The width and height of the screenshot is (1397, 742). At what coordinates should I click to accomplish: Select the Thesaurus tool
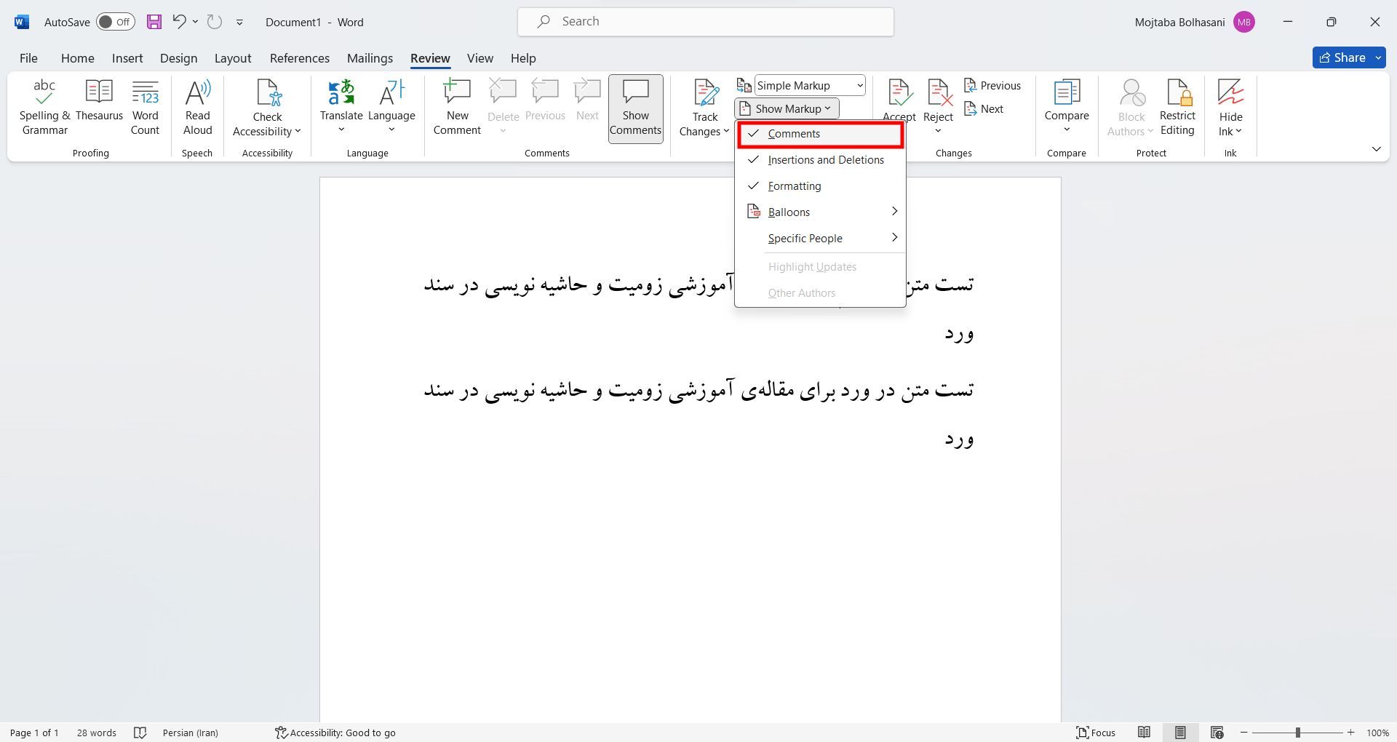100,108
